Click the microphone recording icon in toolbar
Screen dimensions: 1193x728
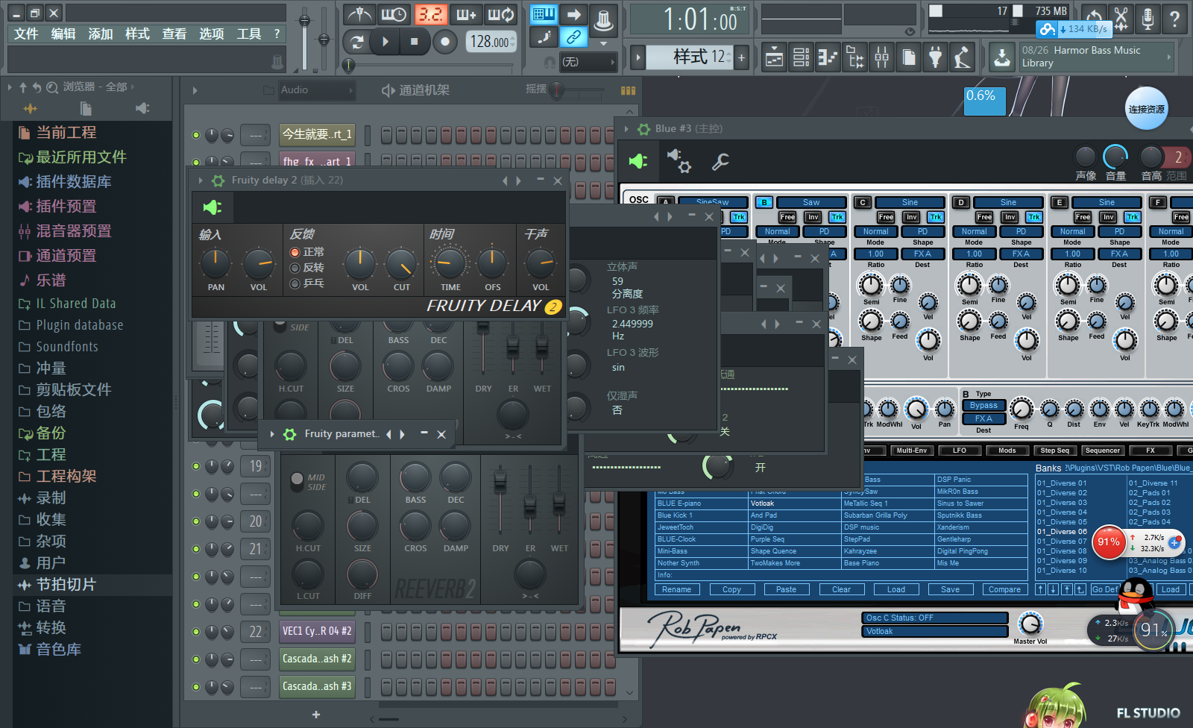pos(1148,19)
